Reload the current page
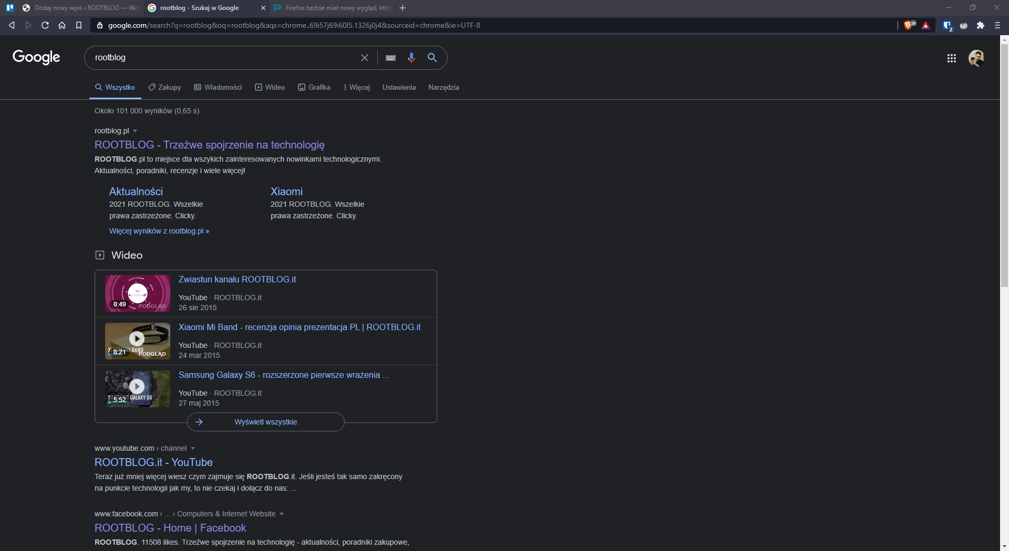This screenshot has height=551, width=1009. pyautogui.click(x=45, y=25)
